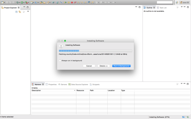Enable Always run in background checkbox
This screenshot has width=191, height=119.
[60, 61]
